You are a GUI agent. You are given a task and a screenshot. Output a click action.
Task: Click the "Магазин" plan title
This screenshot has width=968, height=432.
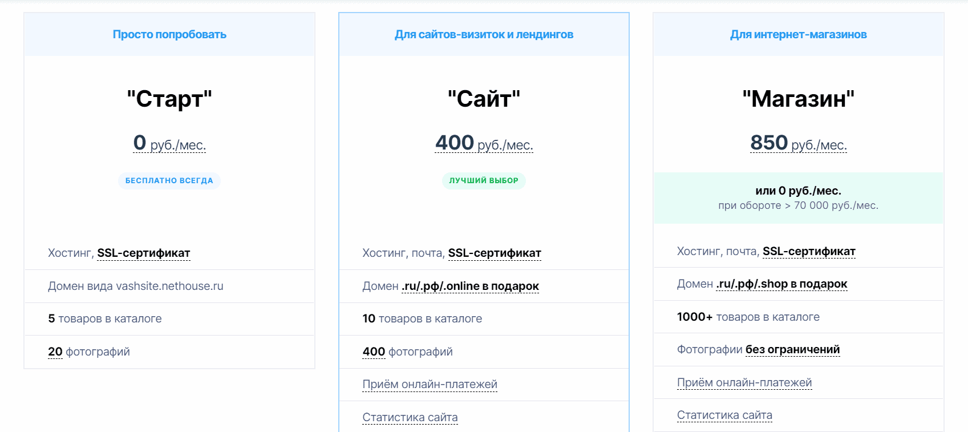[799, 99]
